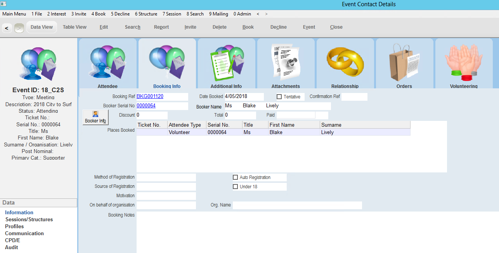Open the Method of Registration field
Image resolution: width=499 pixels, height=253 pixels.
pos(166,177)
